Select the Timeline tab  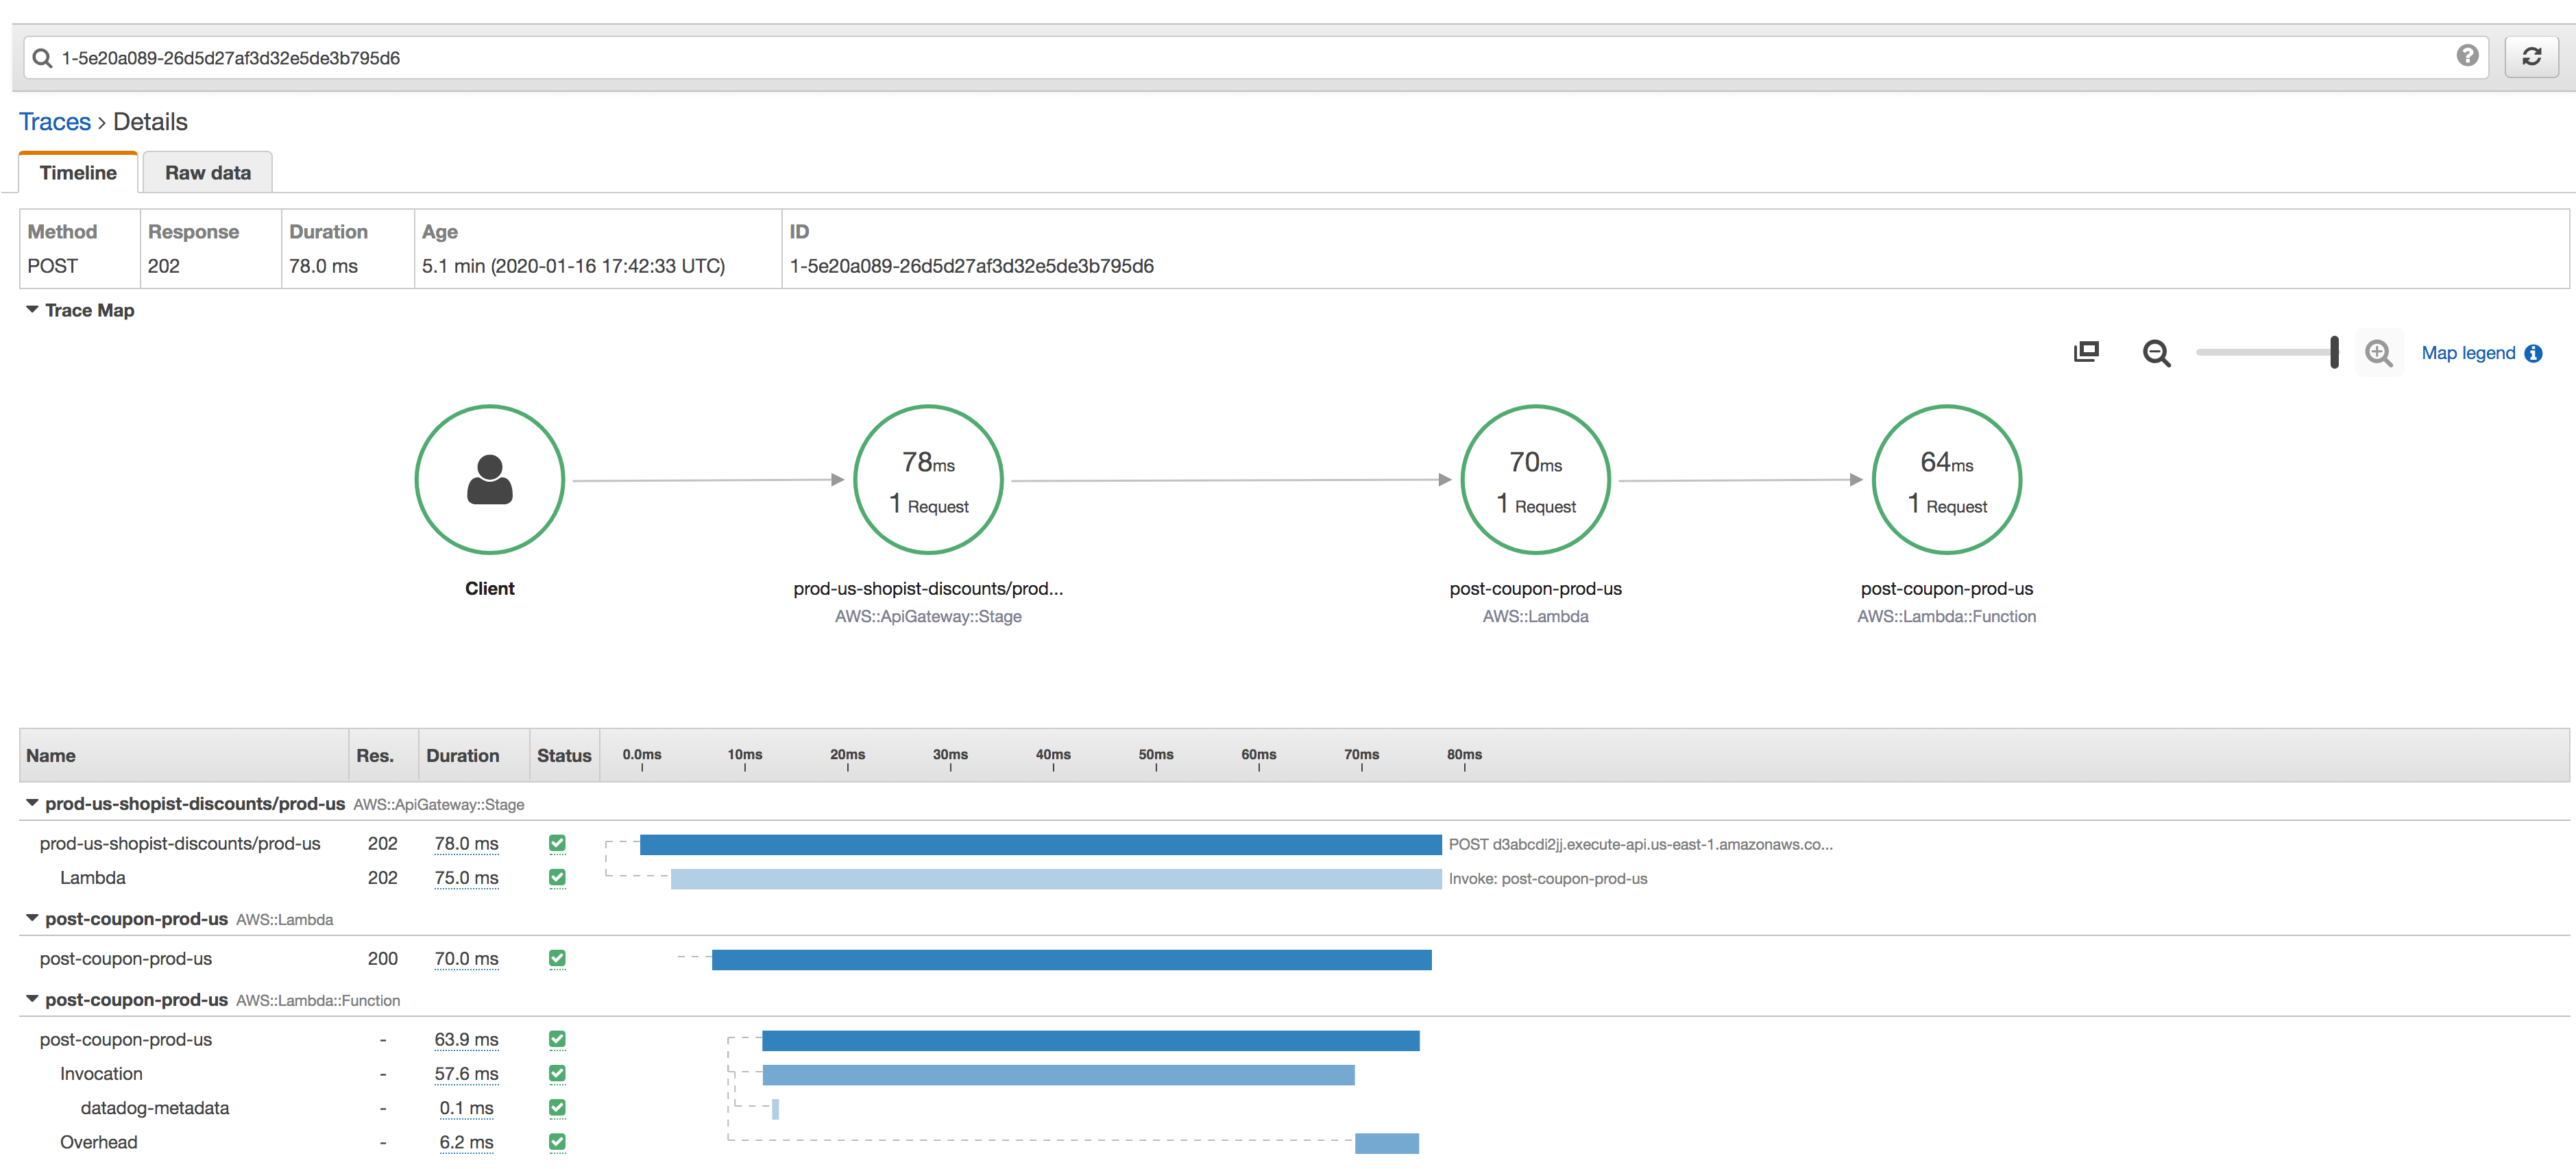[x=77, y=172]
